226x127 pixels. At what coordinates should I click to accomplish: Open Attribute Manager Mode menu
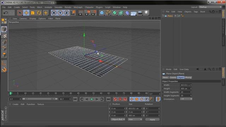[x=168, y=69]
